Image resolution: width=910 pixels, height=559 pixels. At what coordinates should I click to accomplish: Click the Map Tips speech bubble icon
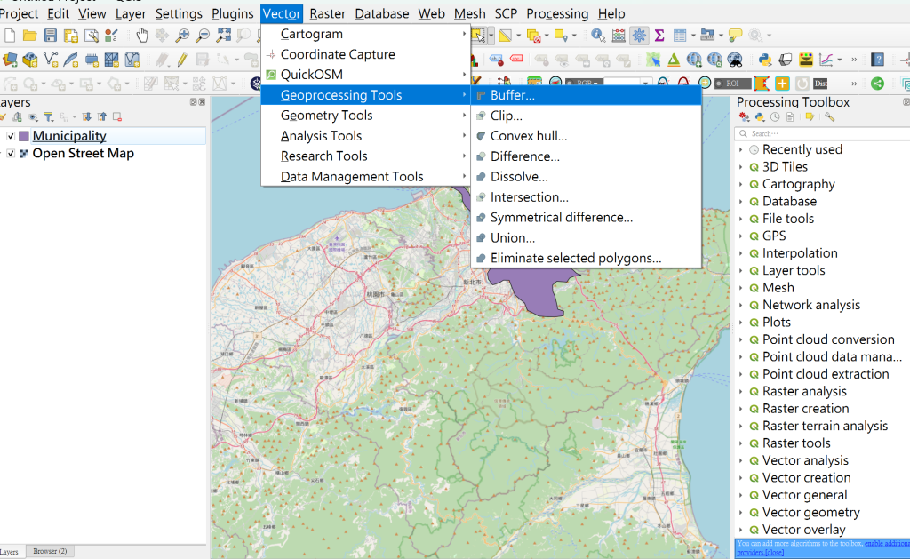(x=735, y=36)
